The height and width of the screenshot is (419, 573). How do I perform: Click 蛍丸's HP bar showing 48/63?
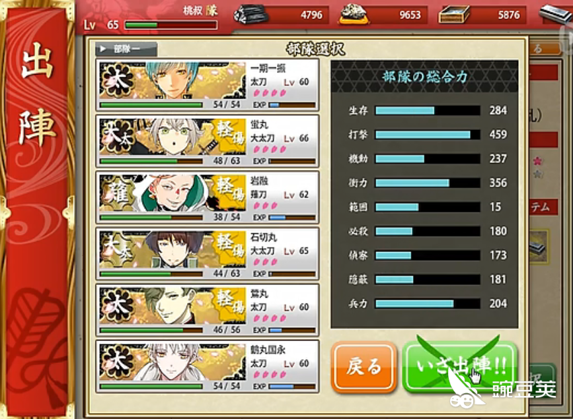pos(151,161)
